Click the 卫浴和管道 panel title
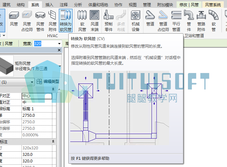Image resolution: width=227 pixels, height=167 pixels. pos(194,36)
